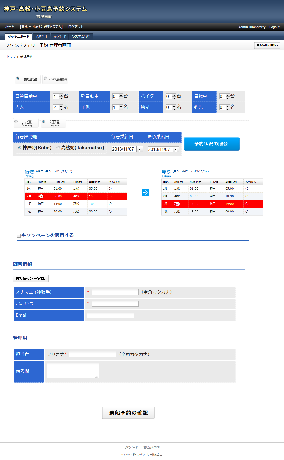Open 管理画面TOP footer link
This screenshot has width=284, height=460.
[x=151, y=447]
